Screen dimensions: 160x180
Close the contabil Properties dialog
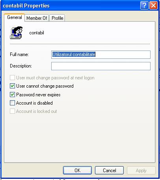point(153,6)
